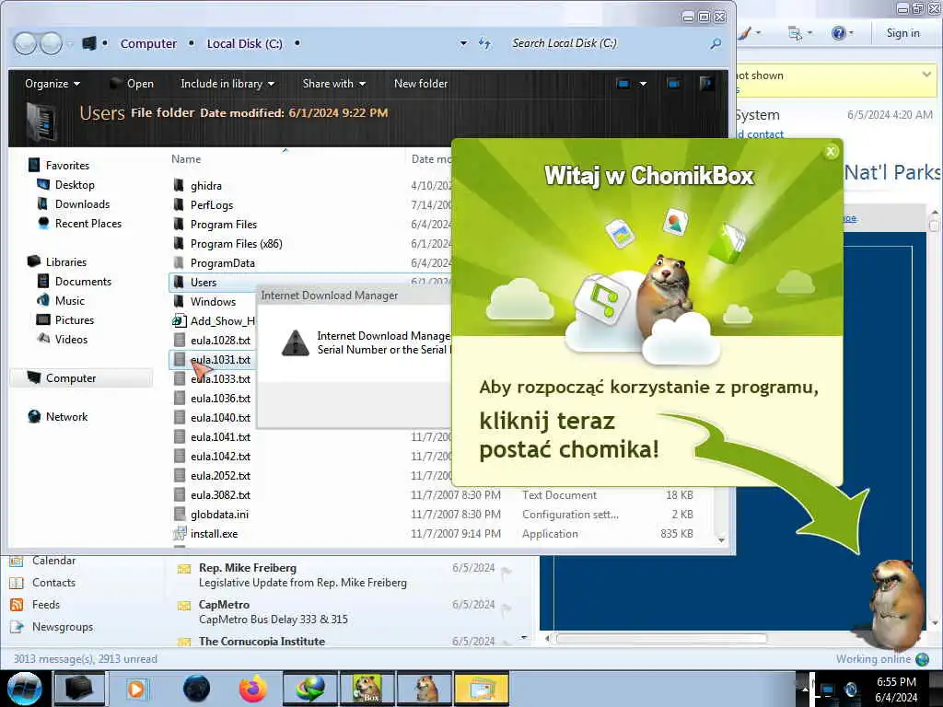
Task: Select Desktop under Favorites
Action: 75,184
